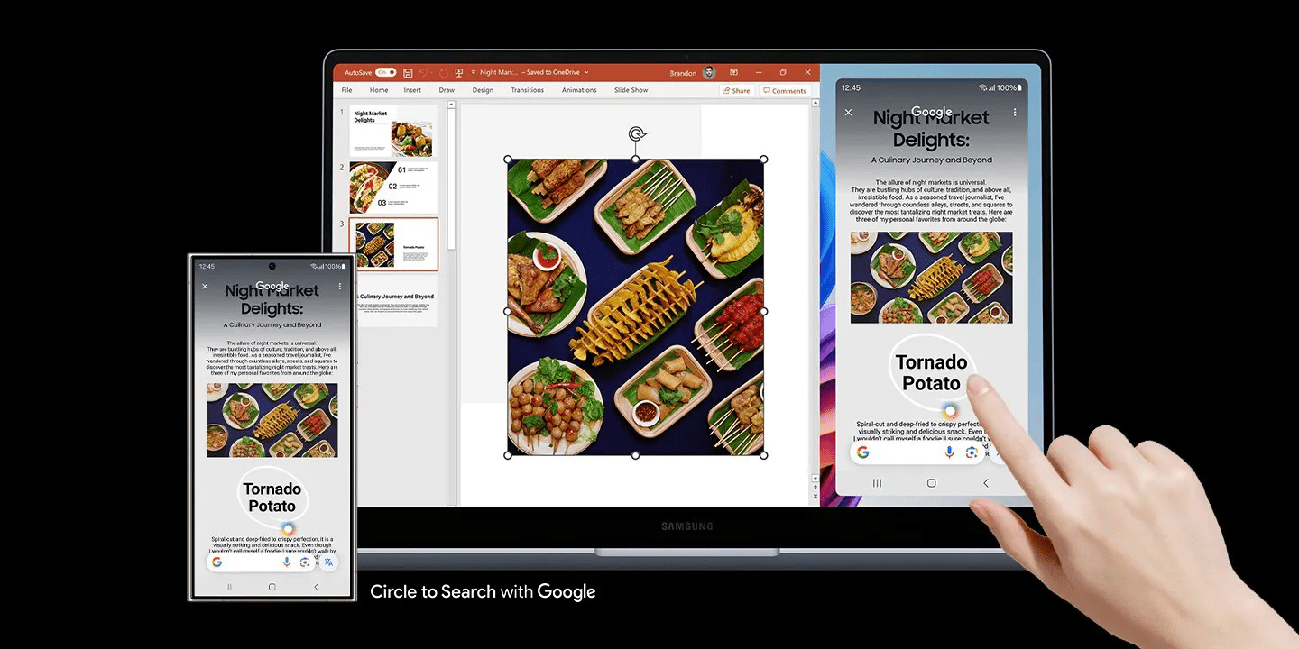Click the slide thumbnail panel scrollbar
This screenshot has width=1299, height=649.
pyautogui.click(x=452, y=180)
